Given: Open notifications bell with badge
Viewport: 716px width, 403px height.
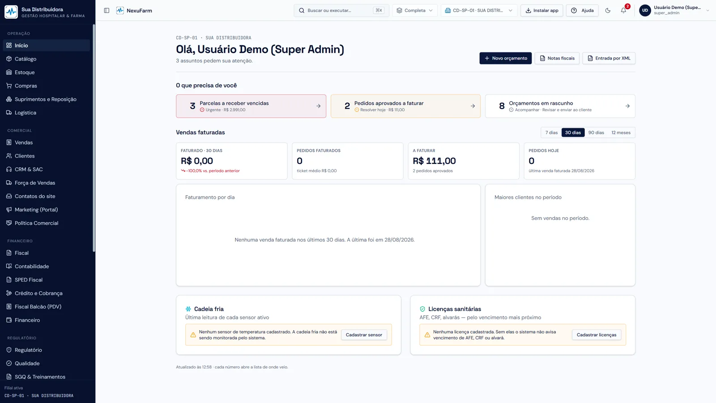Looking at the screenshot, I should click(624, 10).
